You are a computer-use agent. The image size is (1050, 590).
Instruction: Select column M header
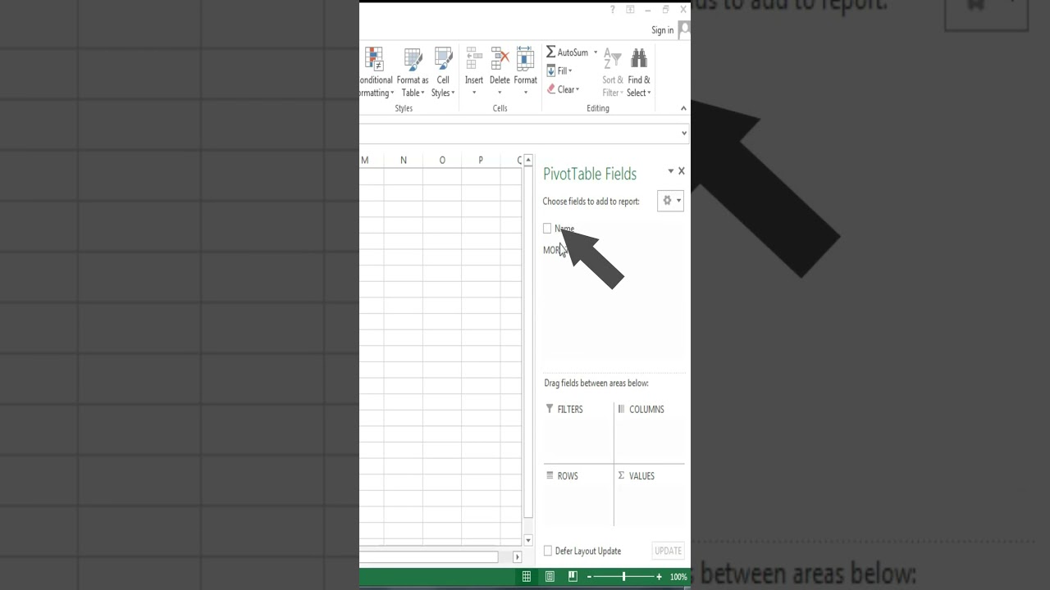click(x=371, y=160)
